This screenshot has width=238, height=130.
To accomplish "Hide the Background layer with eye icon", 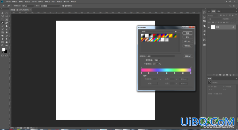I will 209,27.
